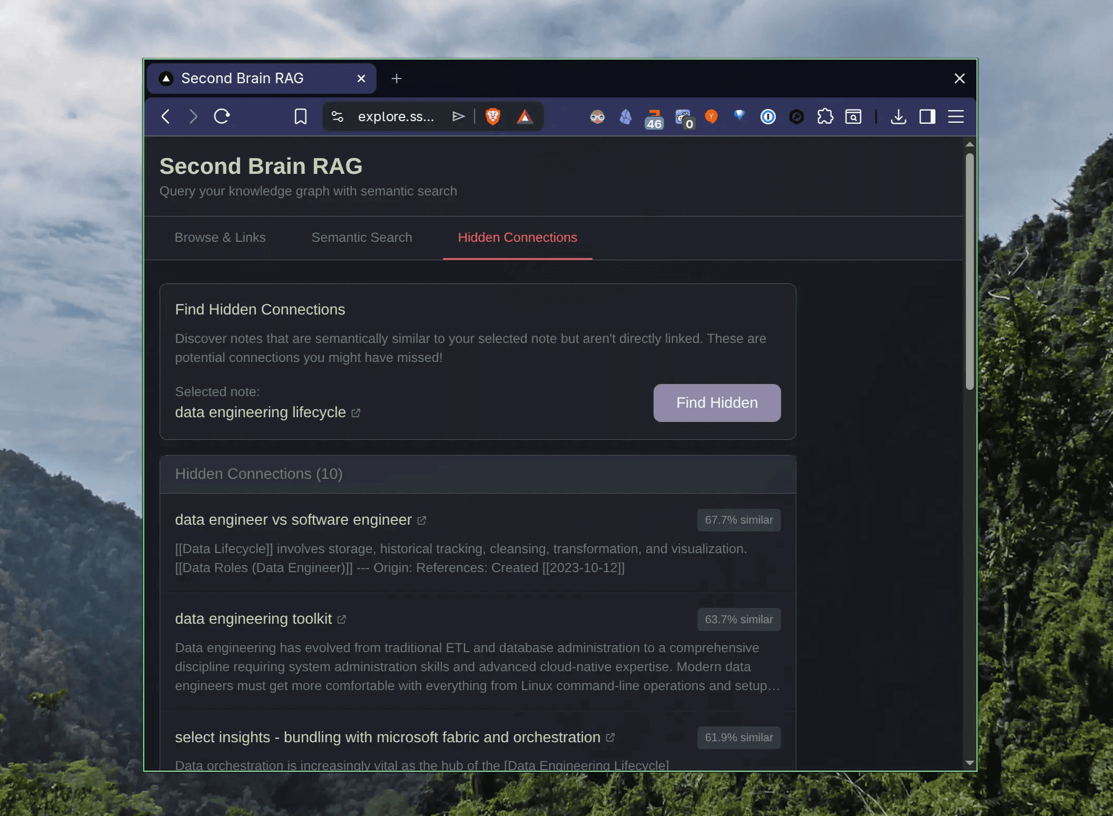Switch to the Semantic Search tab
Image resolution: width=1113 pixels, height=816 pixels.
361,238
